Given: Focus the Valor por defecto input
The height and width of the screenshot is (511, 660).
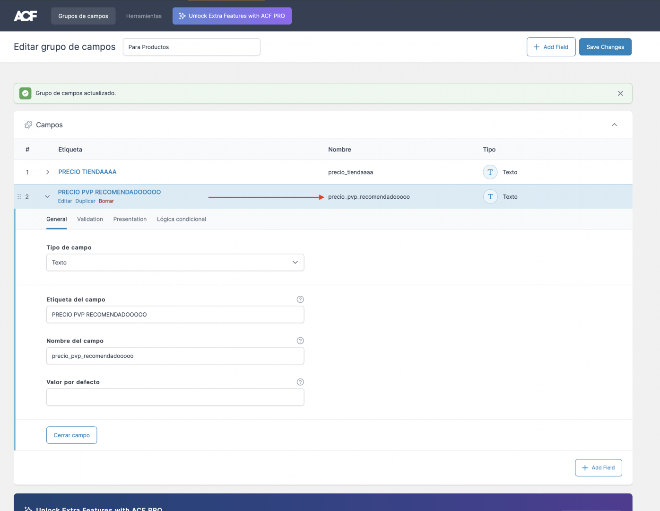Looking at the screenshot, I should tap(175, 397).
